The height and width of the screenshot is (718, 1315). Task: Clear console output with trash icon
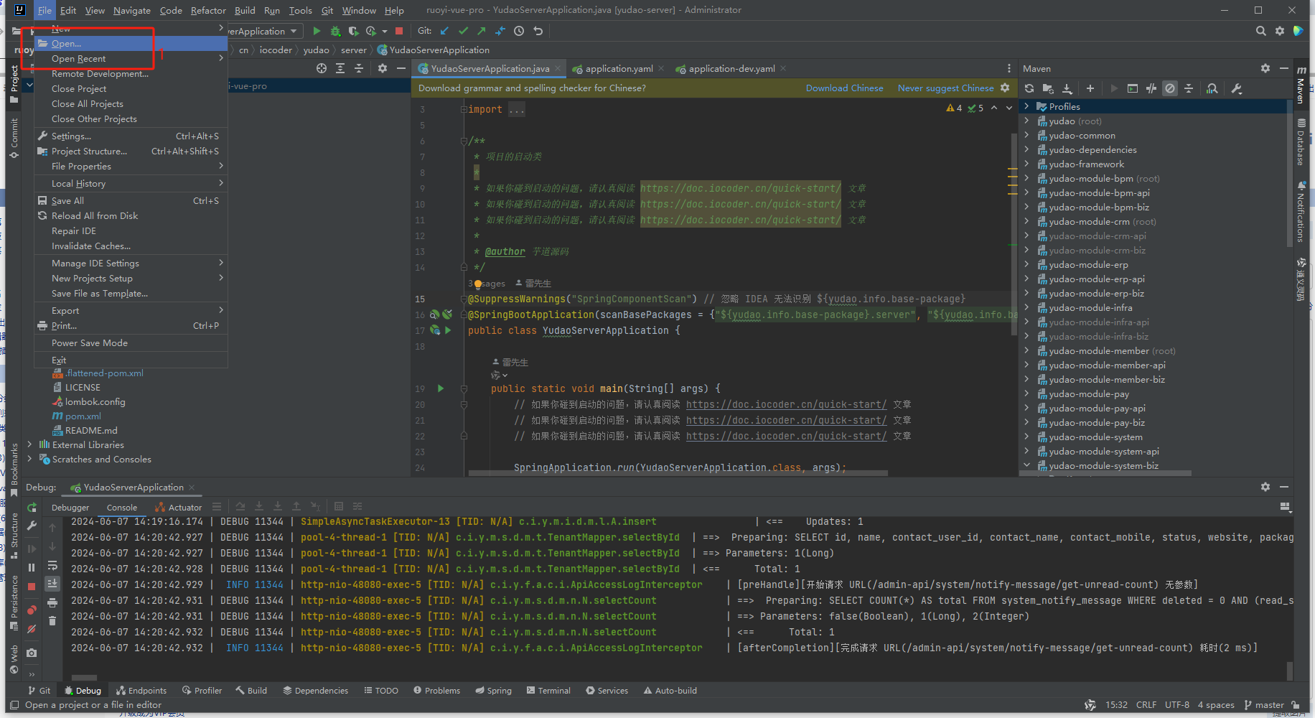(52, 621)
